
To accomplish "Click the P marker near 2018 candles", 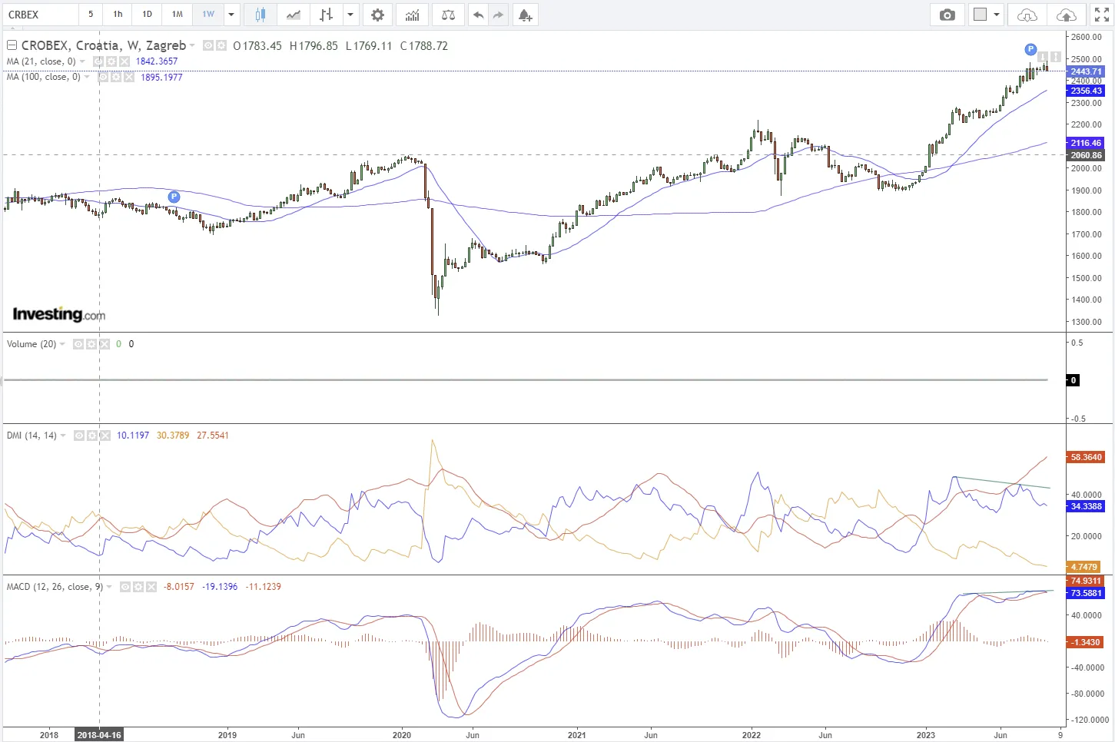I will (174, 197).
